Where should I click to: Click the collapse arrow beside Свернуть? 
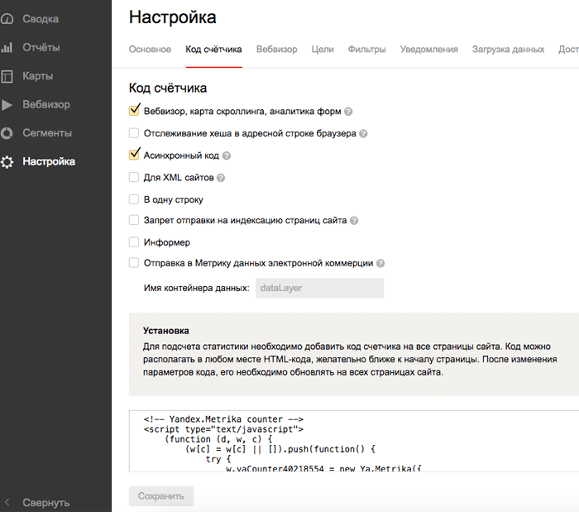[7, 502]
